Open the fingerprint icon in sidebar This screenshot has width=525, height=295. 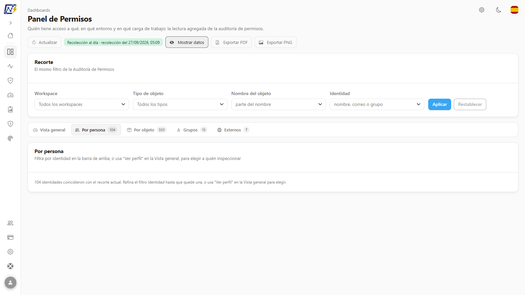(10, 138)
